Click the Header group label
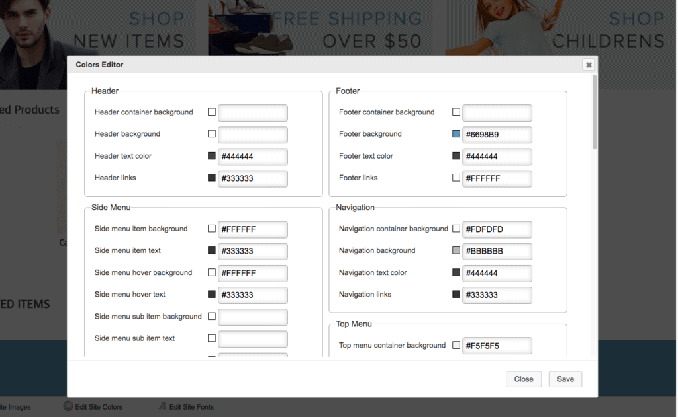The width and height of the screenshot is (678, 417). tap(105, 91)
